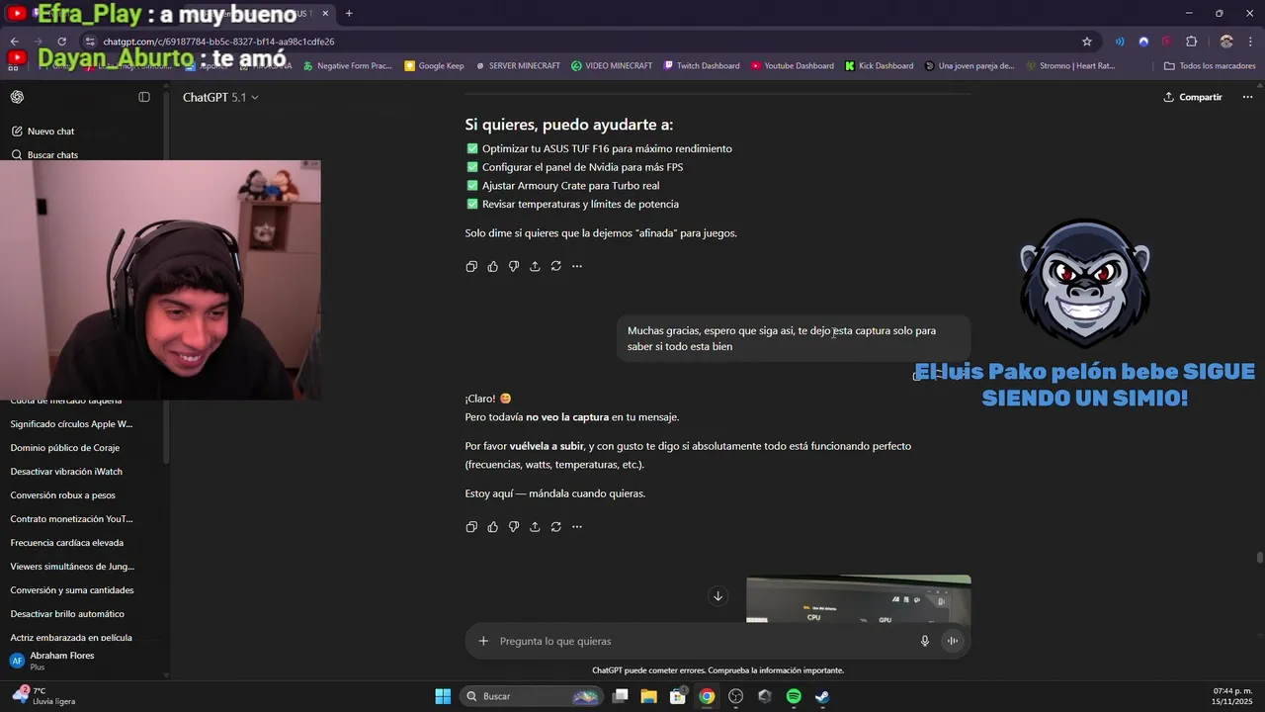Open chat 'Frecuencia cardíaca elevada'
The image size is (1265, 712).
pos(67,543)
